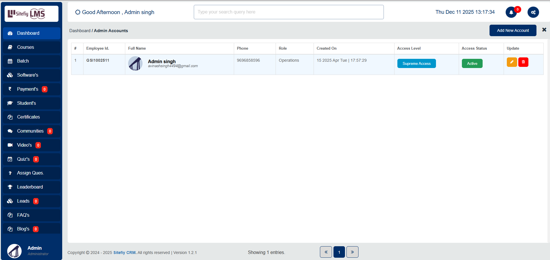Click the Video's camera icon in sidebar
The image size is (550, 260).
10,145
